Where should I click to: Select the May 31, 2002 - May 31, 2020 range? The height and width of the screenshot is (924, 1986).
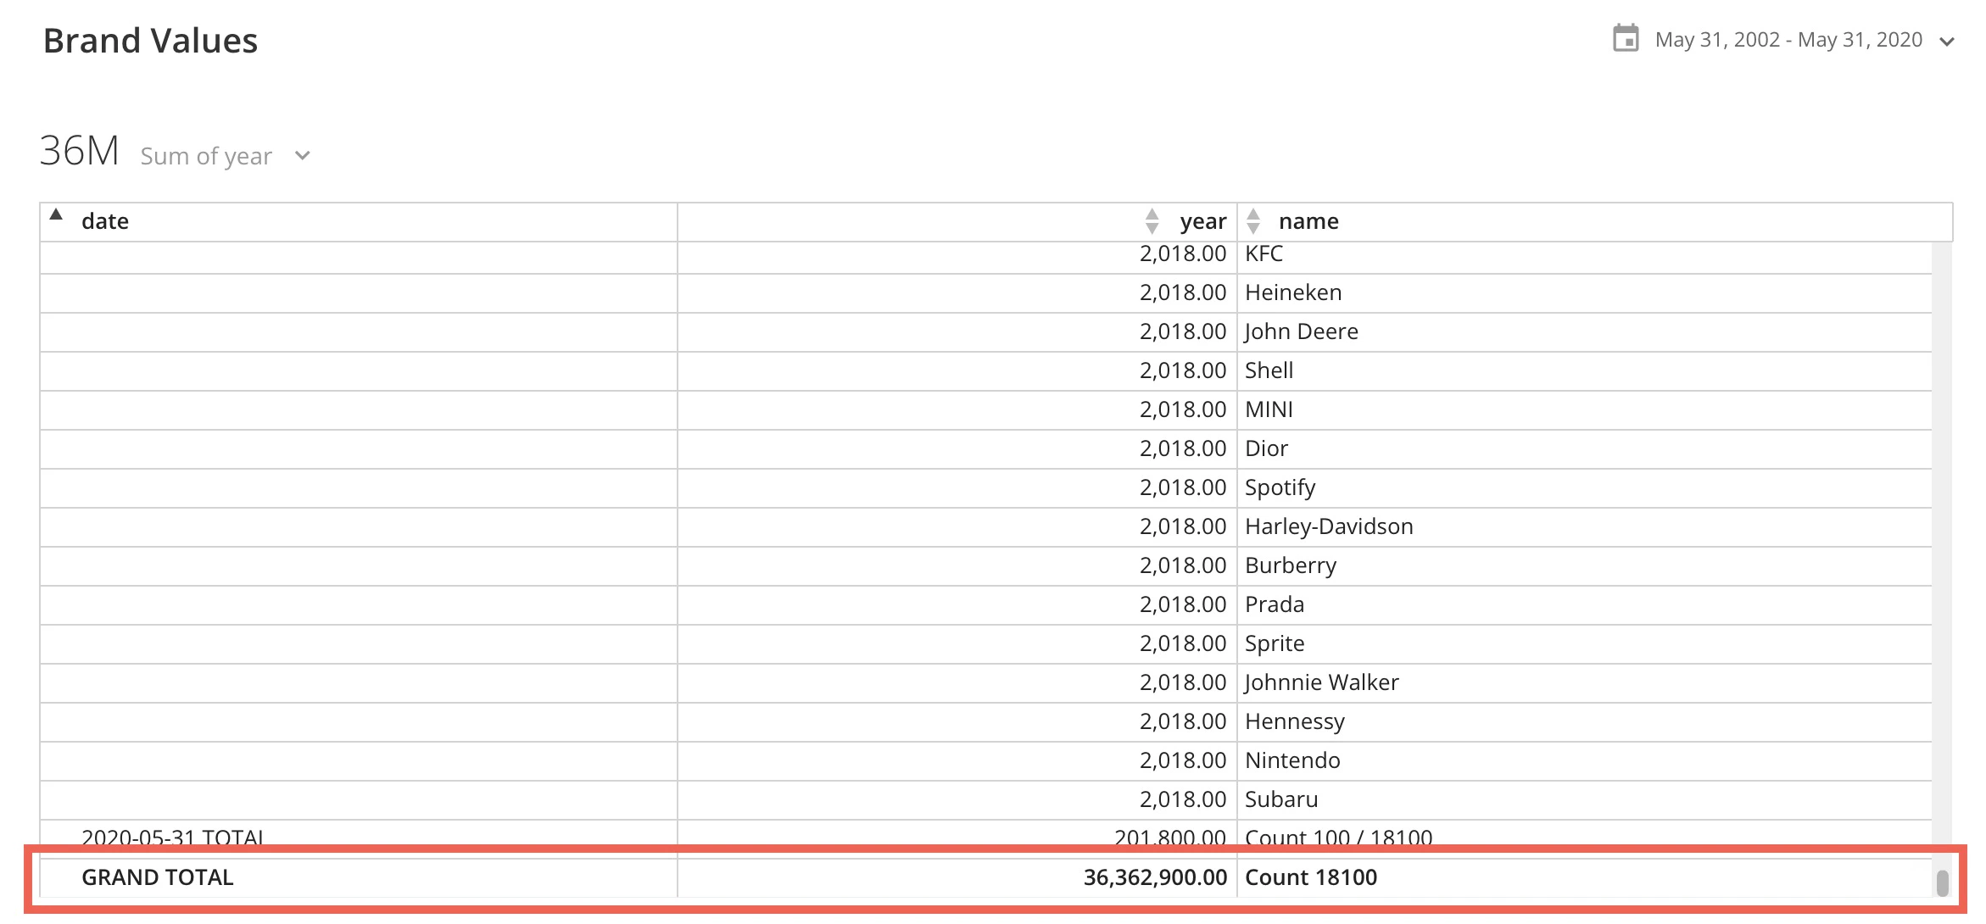[1788, 40]
